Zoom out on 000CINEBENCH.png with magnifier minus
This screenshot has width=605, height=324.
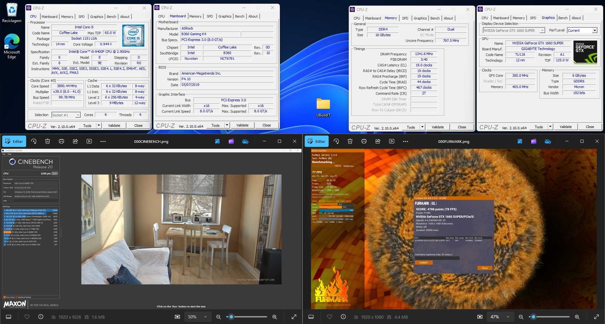tap(218, 317)
